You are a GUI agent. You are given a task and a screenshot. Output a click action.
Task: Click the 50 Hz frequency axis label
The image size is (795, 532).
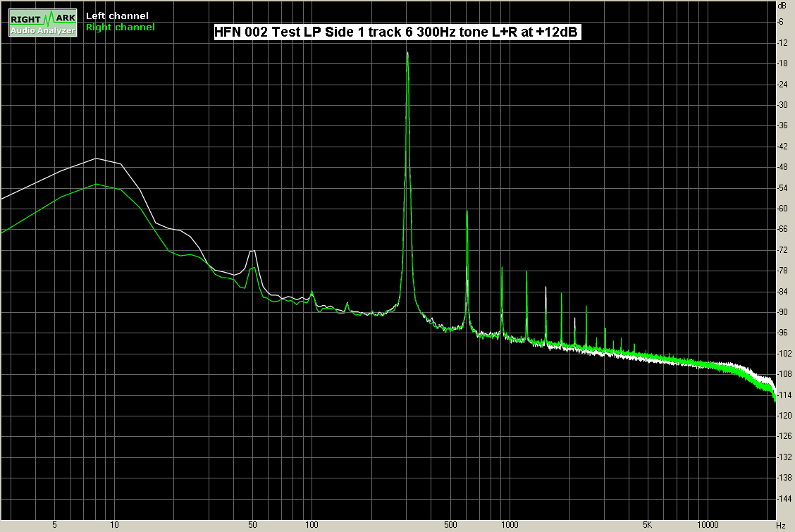tap(252, 525)
